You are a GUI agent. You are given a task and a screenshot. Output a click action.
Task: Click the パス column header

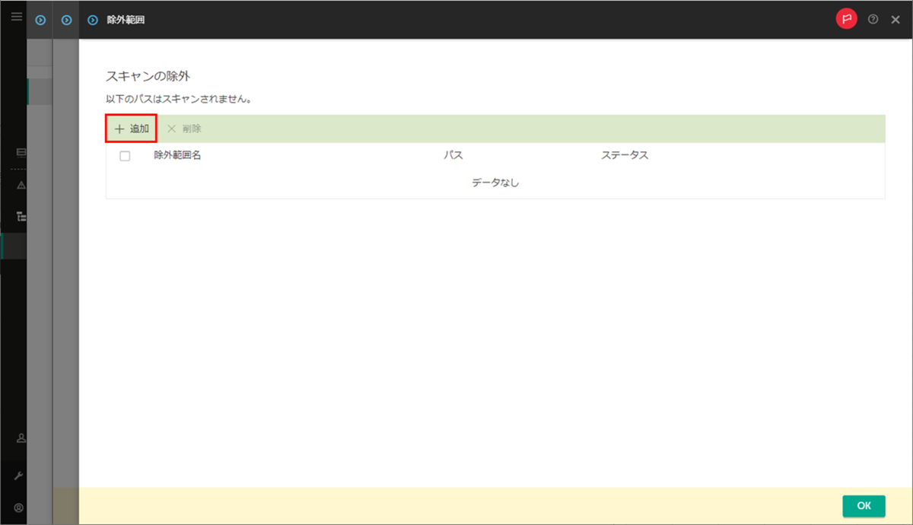point(453,154)
